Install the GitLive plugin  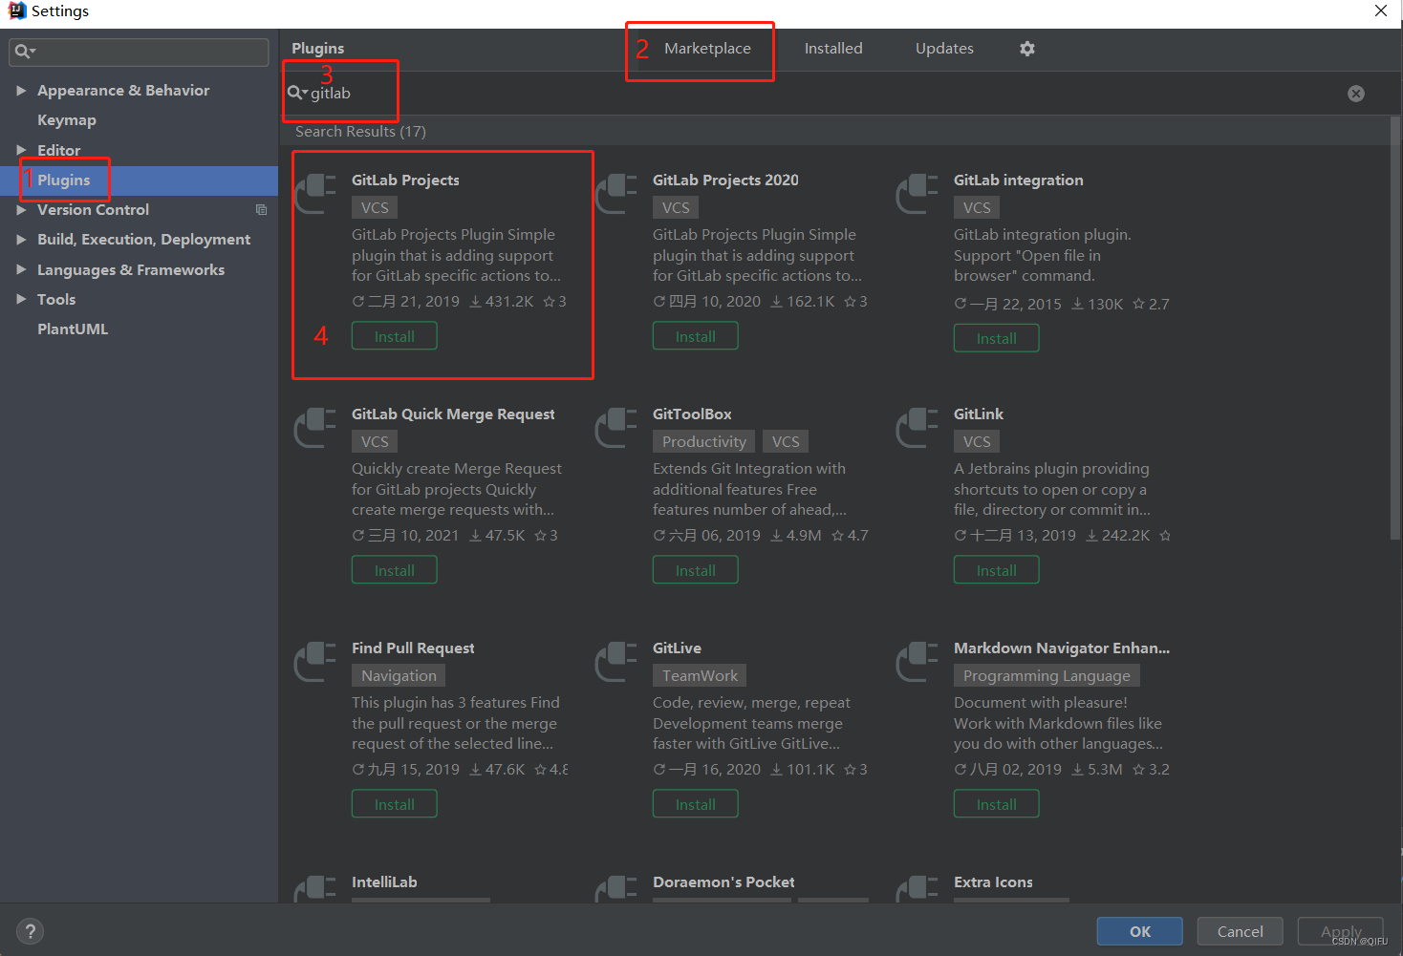(x=696, y=804)
